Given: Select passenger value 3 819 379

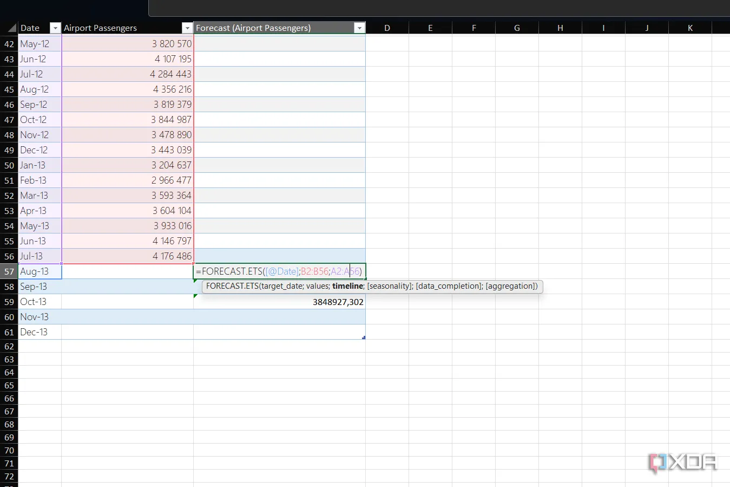Looking at the screenshot, I should pos(128,105).
